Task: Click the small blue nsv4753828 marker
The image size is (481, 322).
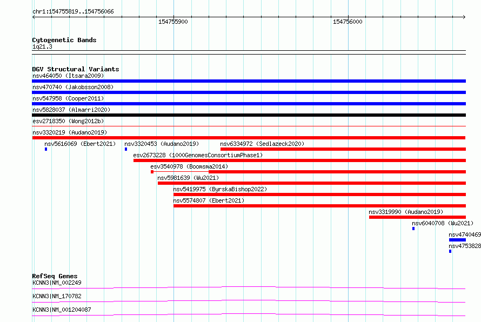Action: 450,251
